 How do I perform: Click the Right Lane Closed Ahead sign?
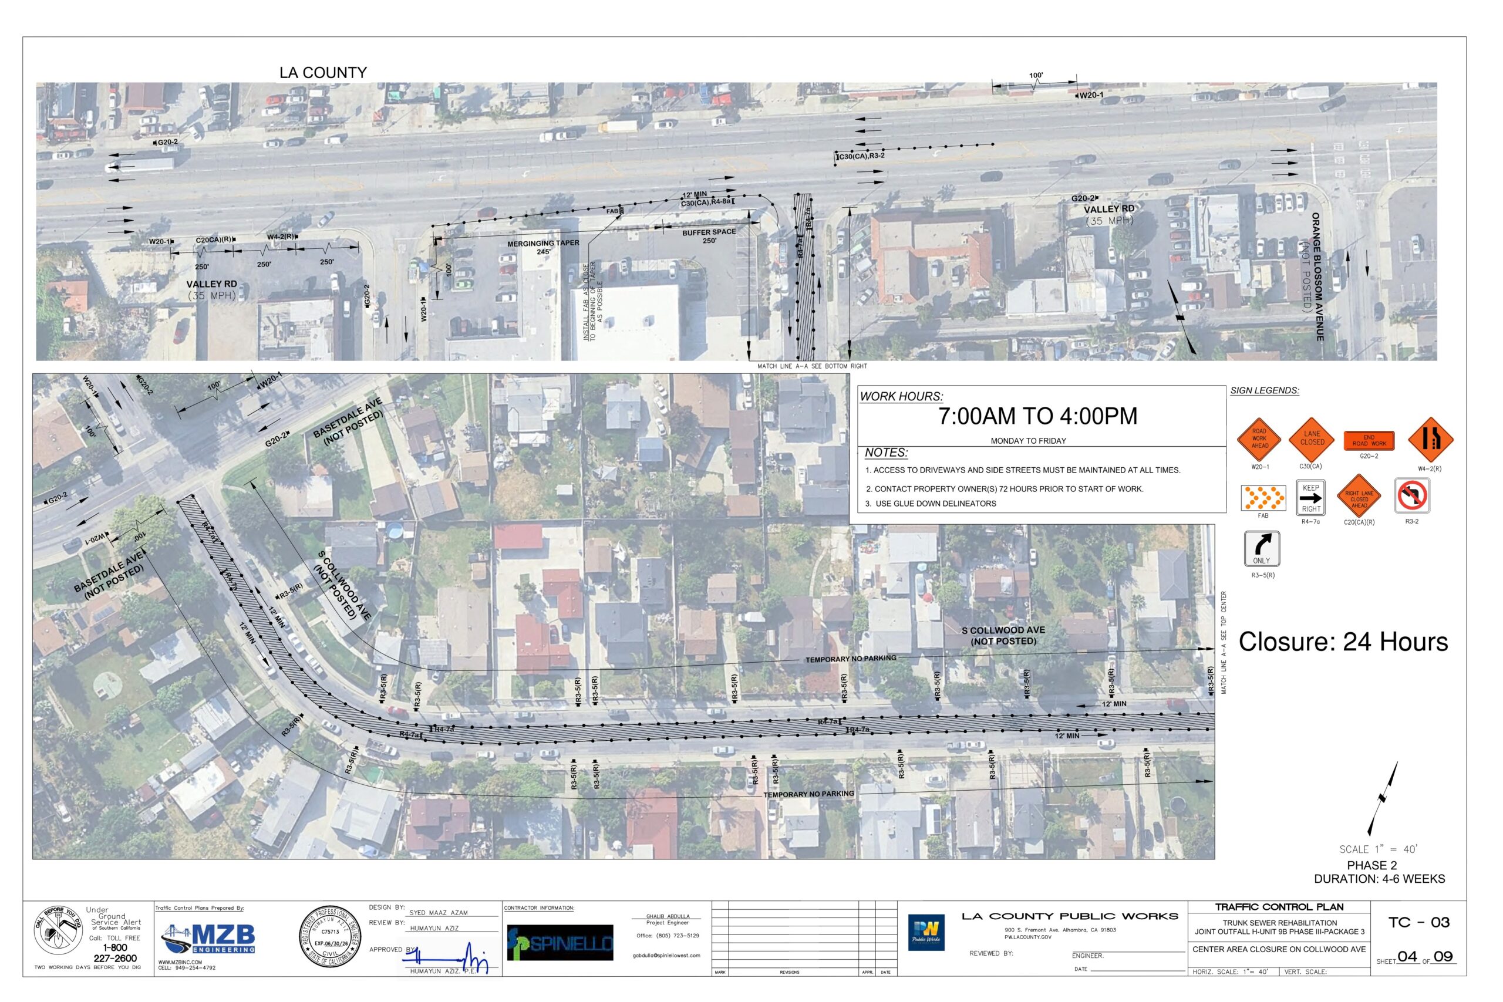tap(1359, 497)
